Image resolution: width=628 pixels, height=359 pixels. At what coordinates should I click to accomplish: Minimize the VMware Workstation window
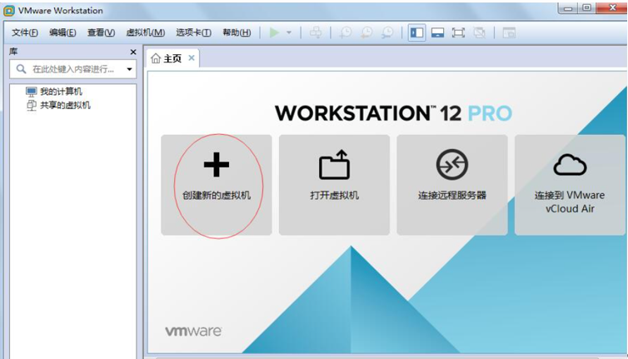568,8
